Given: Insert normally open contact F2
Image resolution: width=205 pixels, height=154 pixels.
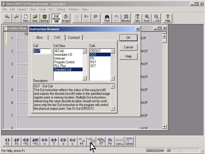Looking at the screenshot, I should click(7, 142).
